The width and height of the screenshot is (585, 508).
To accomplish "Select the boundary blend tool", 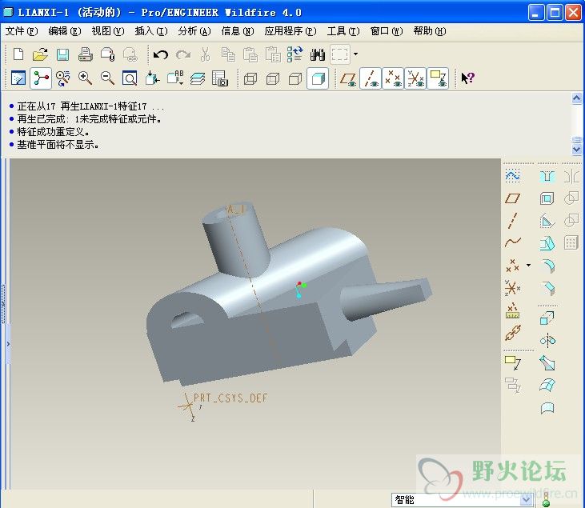I will click(547, 385).
